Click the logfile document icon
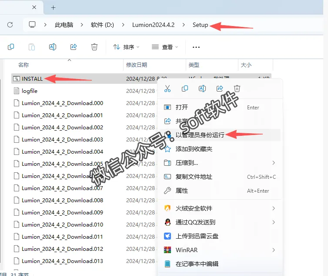 (17, 91)
